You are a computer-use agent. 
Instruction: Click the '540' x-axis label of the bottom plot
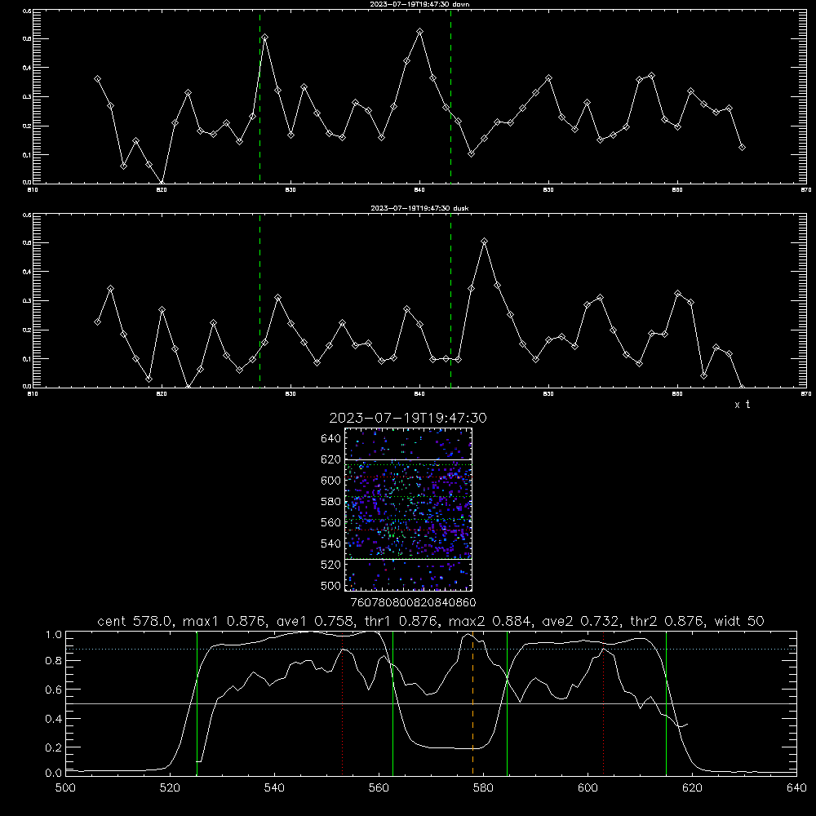274,788
